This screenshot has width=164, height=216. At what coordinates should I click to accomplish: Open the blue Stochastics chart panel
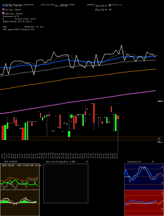pyautogui.click(x=144, y=177)
